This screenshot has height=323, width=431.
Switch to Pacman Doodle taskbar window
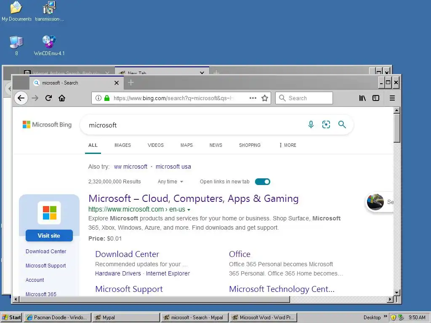[x=57, y=318]
